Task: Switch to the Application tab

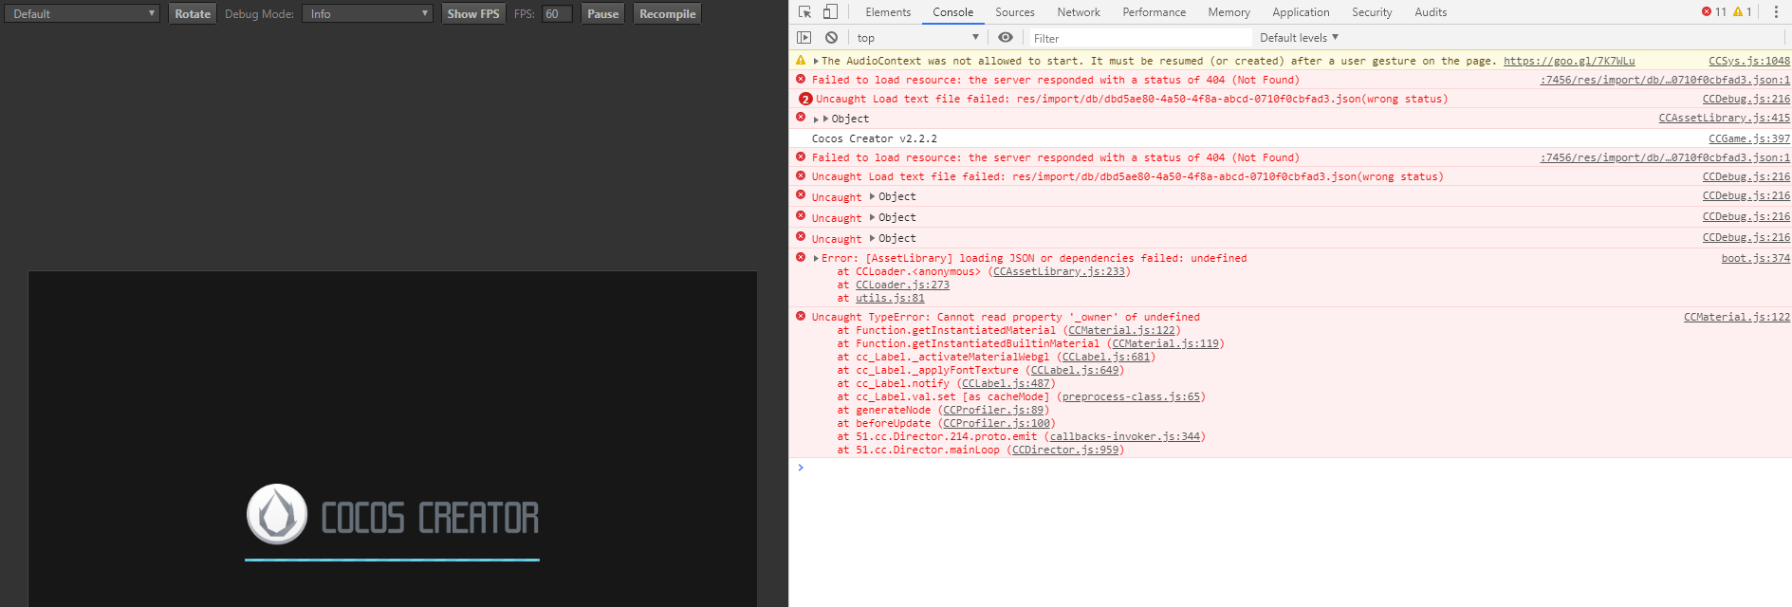Action: click(x=1302, y=12)
